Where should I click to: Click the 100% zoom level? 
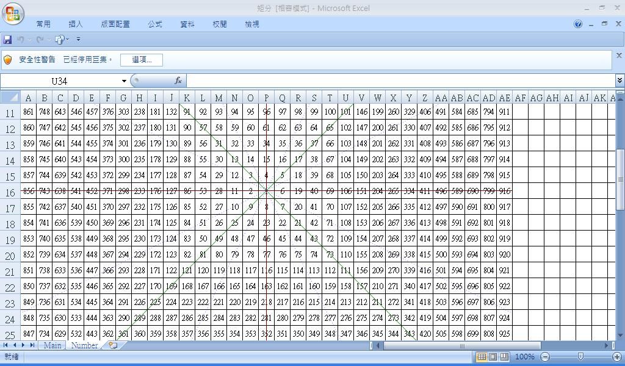tap(524, 357)
